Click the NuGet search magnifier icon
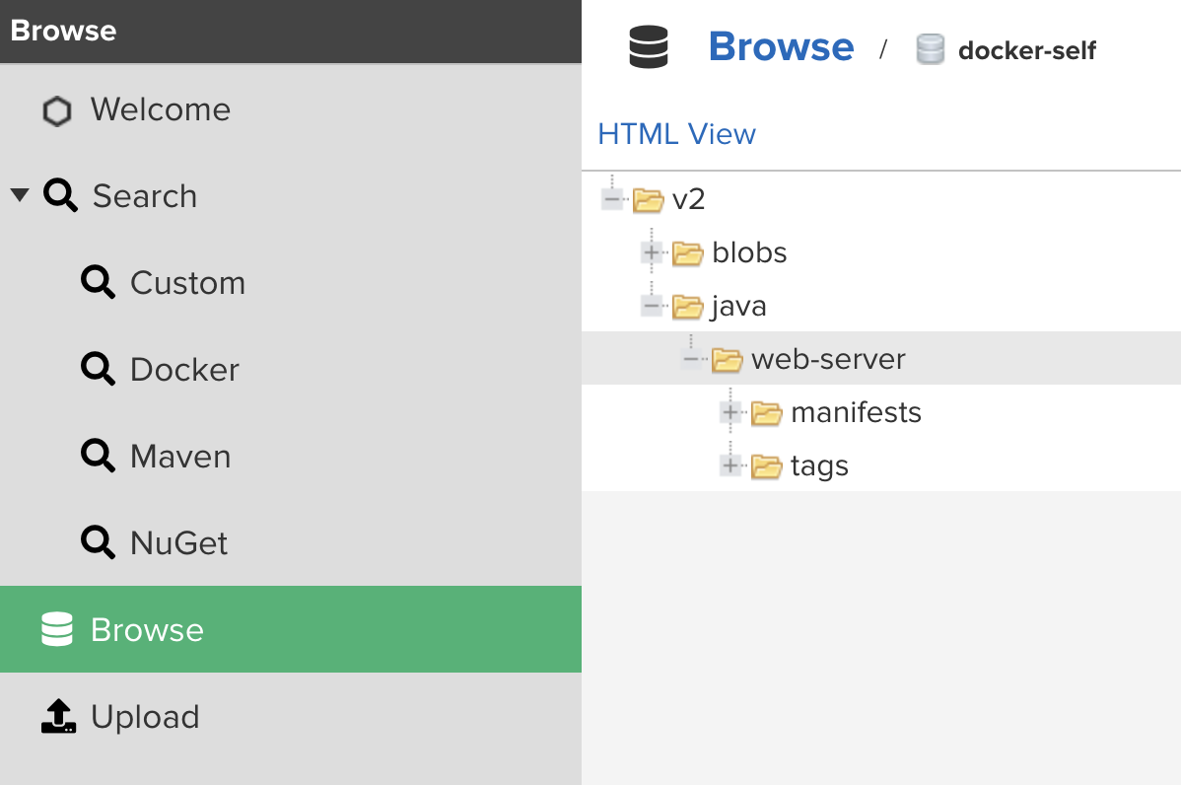The image size is (1181, 785). click(98, 542)
